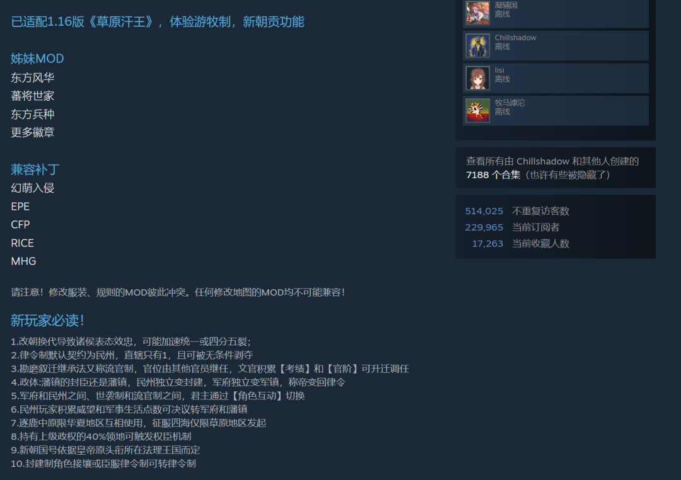681x480 pixels.
Task: Open 更多徽章 mod link
Action: tap(33, 132)
